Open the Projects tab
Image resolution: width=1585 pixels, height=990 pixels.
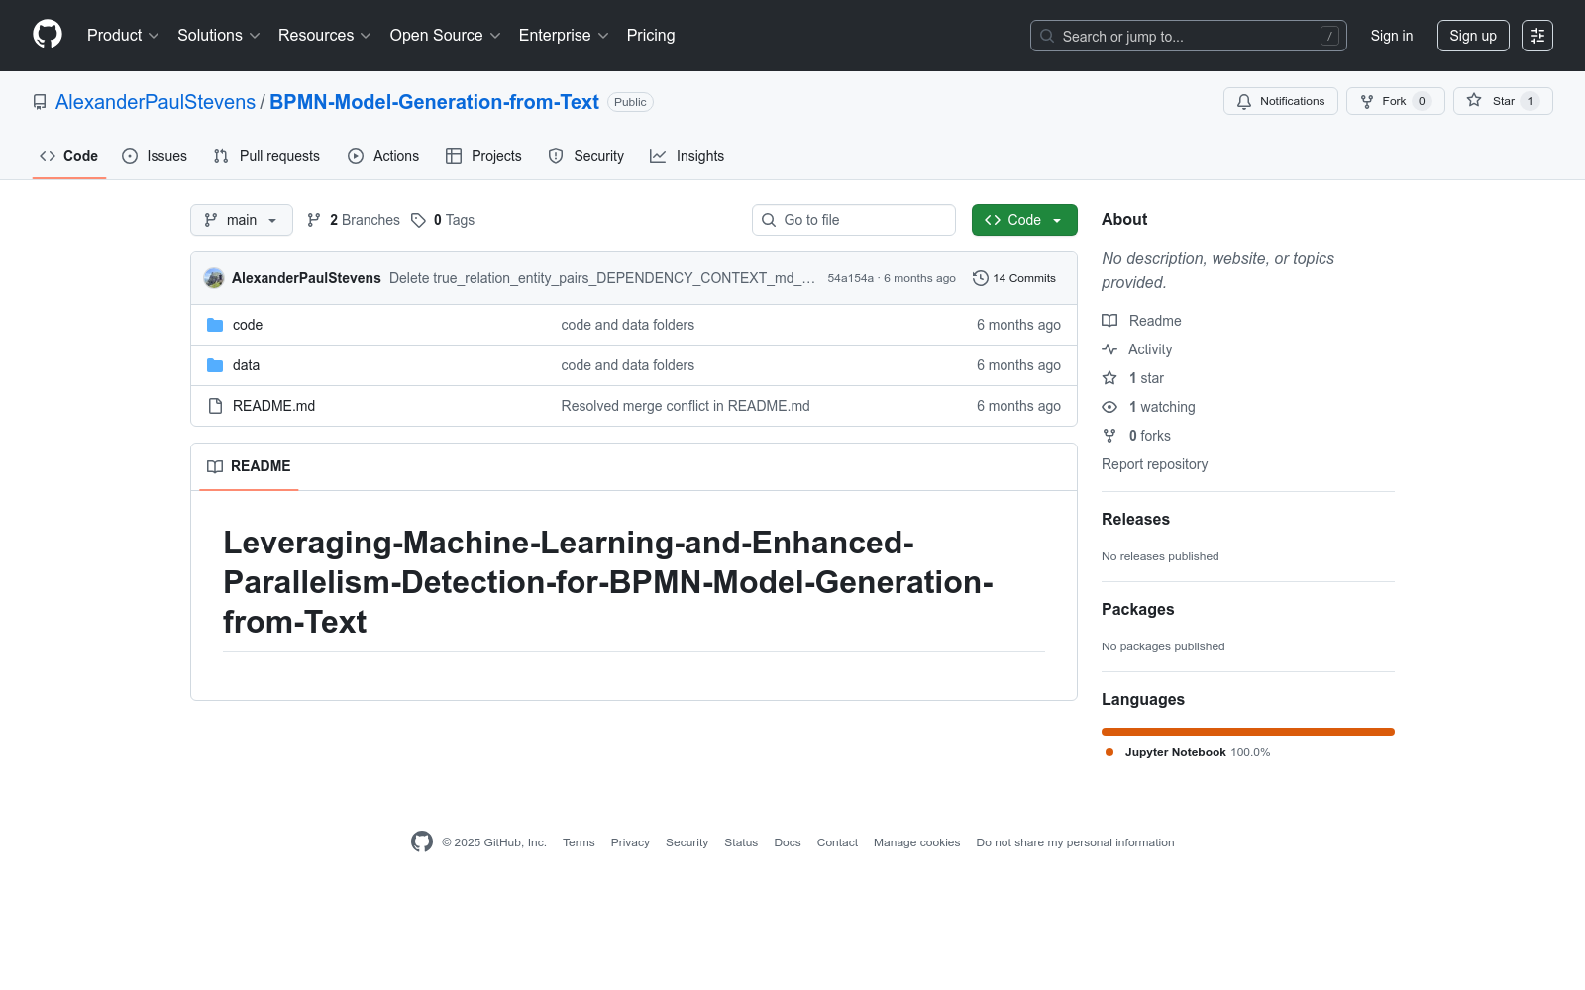point(483,156)
